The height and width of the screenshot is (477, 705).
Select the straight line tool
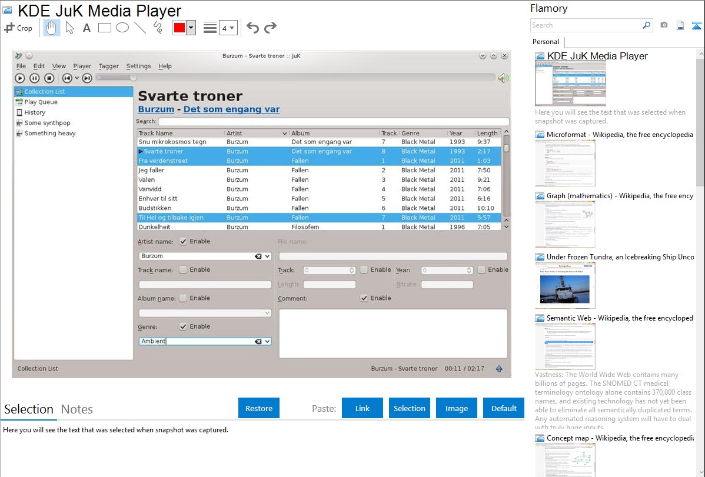pyautogui.click(x=140, y=28)
